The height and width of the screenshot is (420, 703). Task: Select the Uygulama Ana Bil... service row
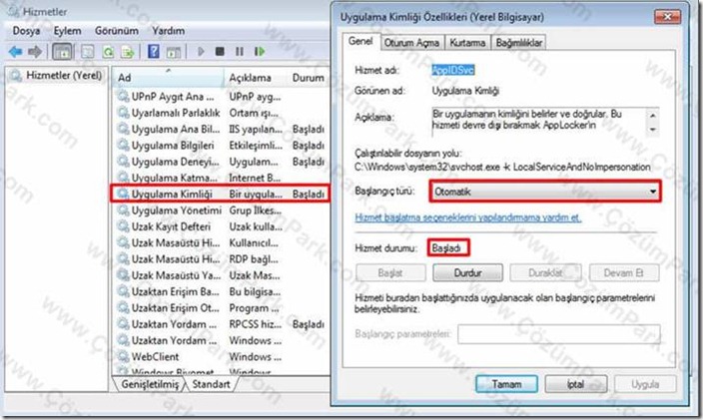(x=220, y=129)
